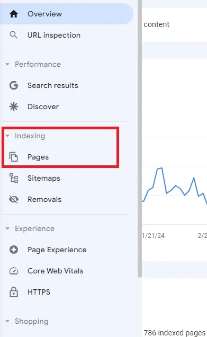
Task: Click the Removals crossed-eye icon
Action: 14,199
